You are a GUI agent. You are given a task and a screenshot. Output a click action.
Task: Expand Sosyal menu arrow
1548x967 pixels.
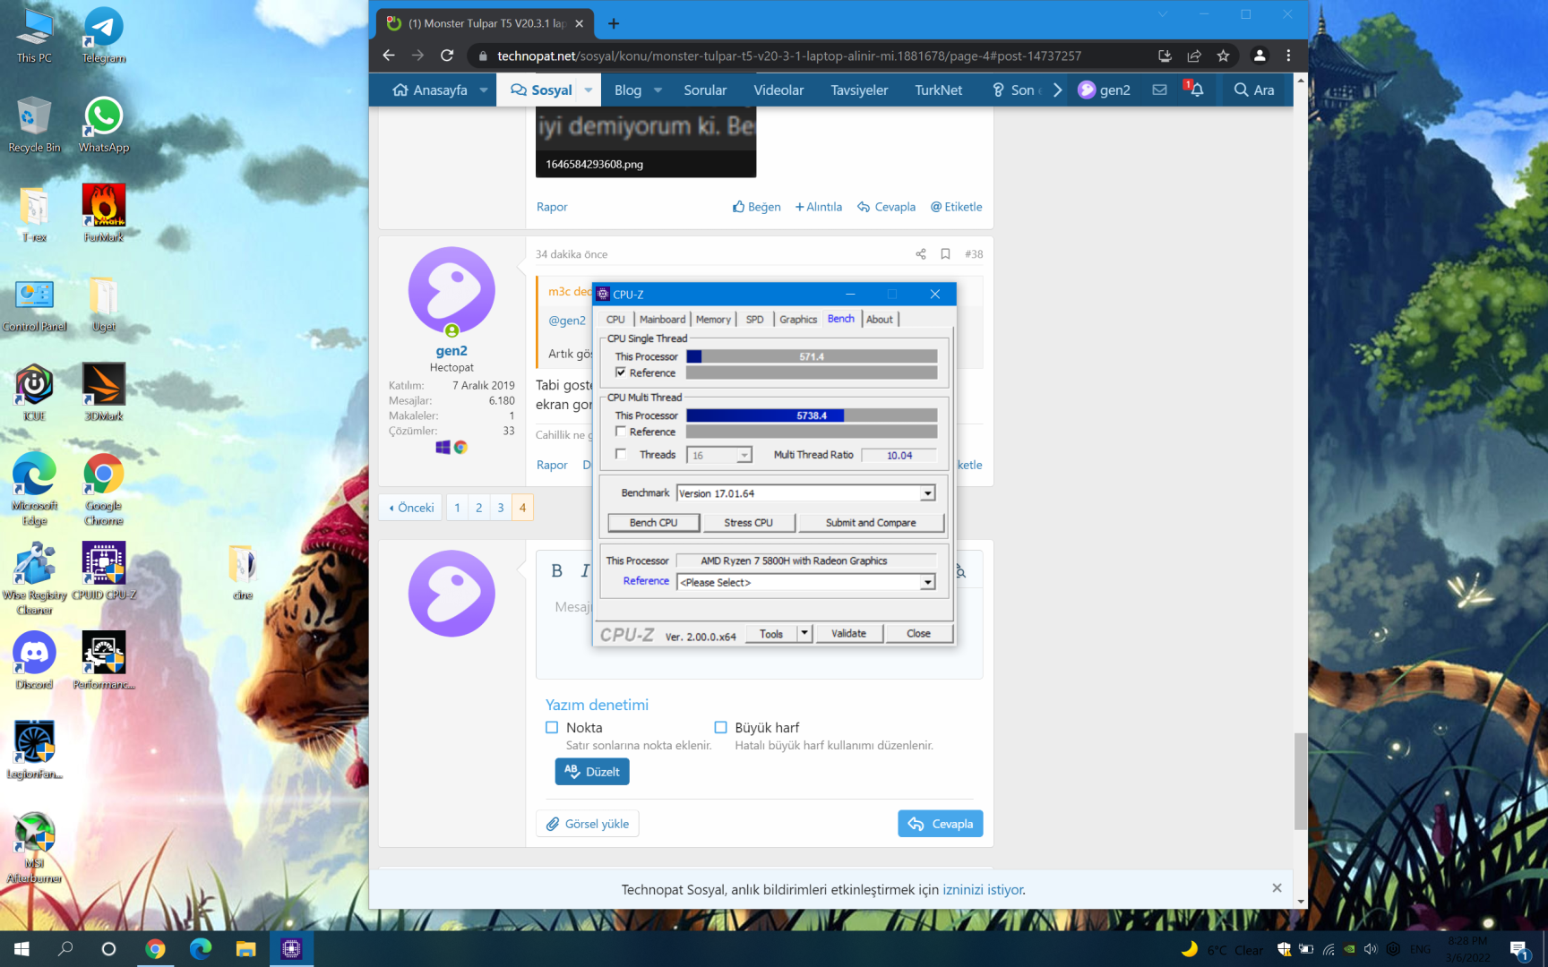click(x=589, y=90)
